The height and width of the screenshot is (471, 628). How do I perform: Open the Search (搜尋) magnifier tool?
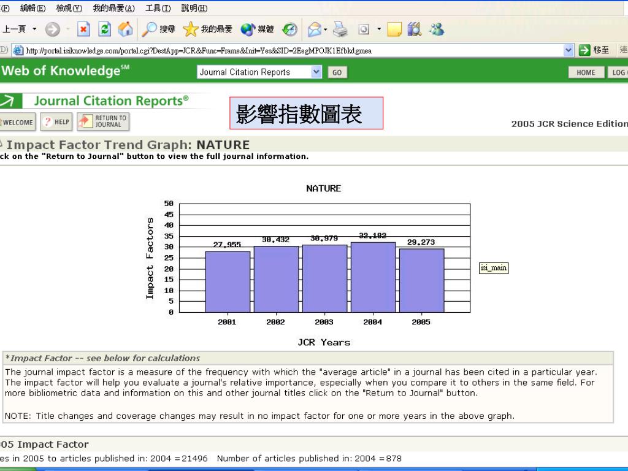(x=159, y=29)
